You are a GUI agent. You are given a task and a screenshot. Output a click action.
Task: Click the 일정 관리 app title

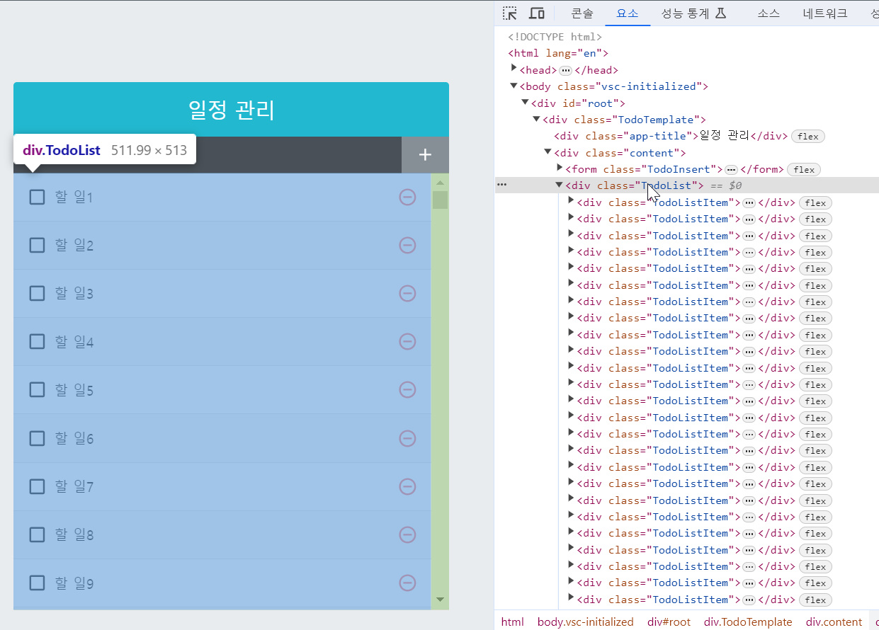(232, 110)
